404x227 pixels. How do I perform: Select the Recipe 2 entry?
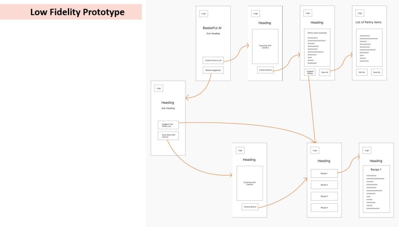[324, 185]
